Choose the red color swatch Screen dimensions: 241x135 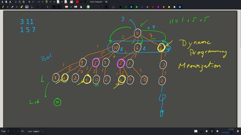tap(153, 7)
